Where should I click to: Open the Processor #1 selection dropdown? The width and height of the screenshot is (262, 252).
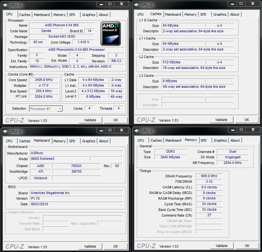[46, 109]
